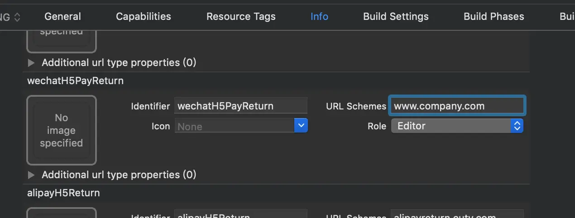Open the target selector up-down arrows
This screenshot has height=218, width=575.
coord(17,17)
